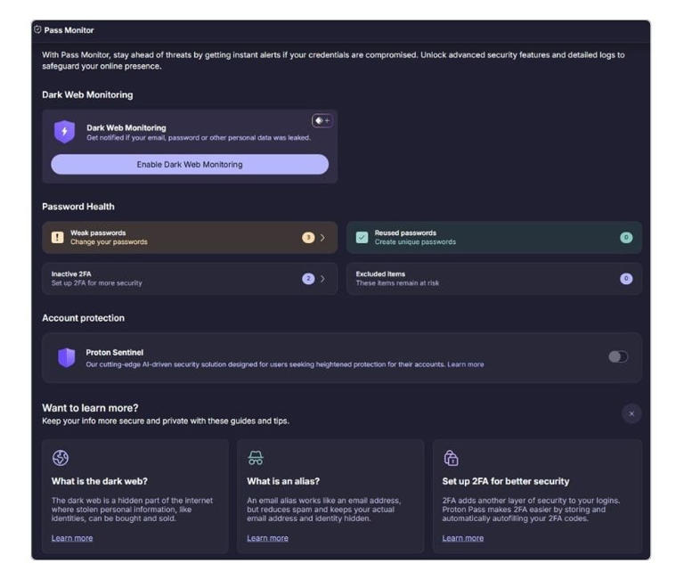Click the upgrade badge on Dark Web card

point(322,120)
